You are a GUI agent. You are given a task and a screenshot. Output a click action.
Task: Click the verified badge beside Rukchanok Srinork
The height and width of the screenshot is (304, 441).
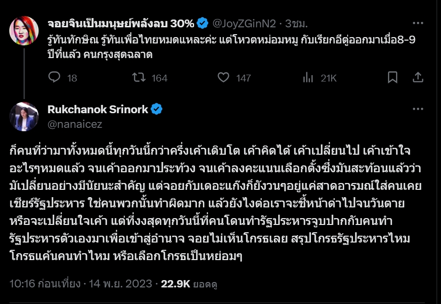pos(156,109)
